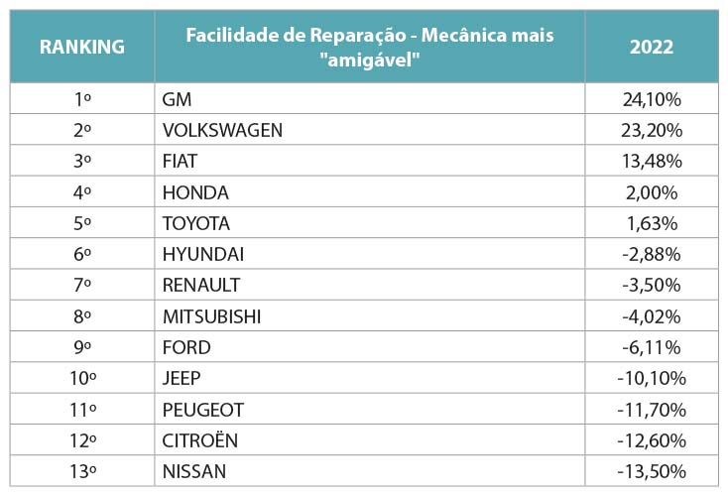The height and width of the screenshot is (496, 728).
Task: Select the 13º ranking cell
Action: tap(81, 470)
